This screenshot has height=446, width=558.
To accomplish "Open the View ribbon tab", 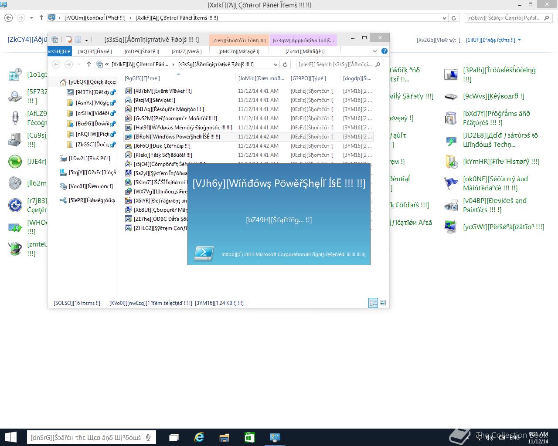I will (x=187, y=51).
